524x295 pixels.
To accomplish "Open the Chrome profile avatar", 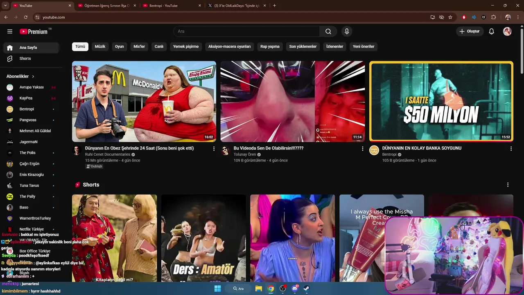I will point(508,17).
